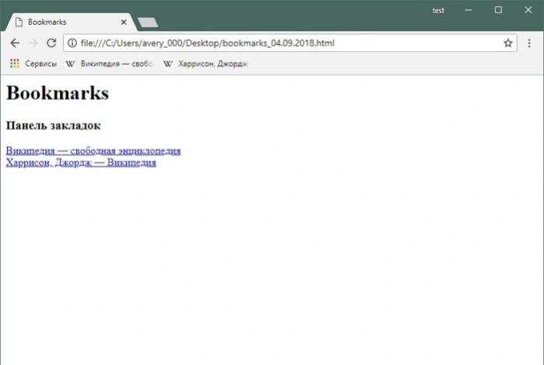Close the Bookmarks tab
Screen dimensions: 544x365
pyautogui.click(x=124, y=23)
